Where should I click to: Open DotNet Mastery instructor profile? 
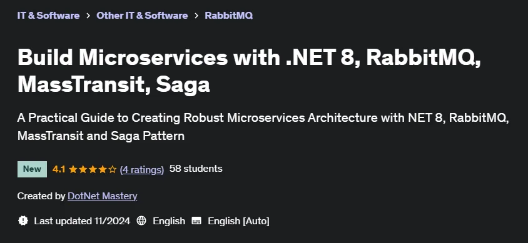(103, 196)
